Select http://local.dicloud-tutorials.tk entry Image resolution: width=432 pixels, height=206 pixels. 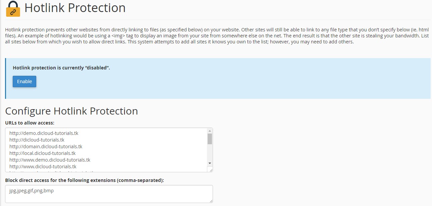click(42, 153)
